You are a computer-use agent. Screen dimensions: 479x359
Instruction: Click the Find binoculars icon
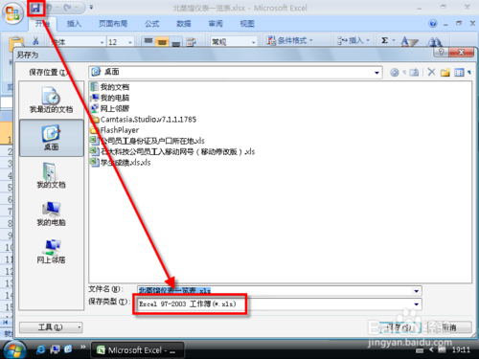click(x=435, y=41)
